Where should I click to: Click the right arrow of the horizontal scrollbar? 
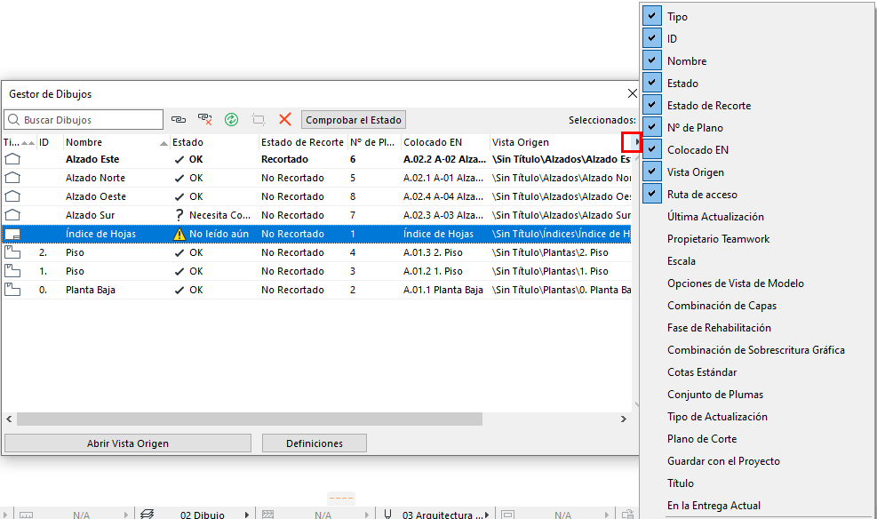pos(624,419)
